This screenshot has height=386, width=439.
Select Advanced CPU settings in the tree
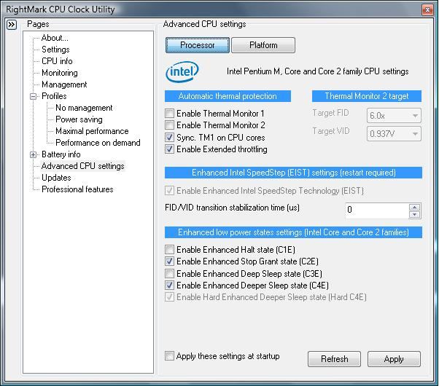pos(83,166)
